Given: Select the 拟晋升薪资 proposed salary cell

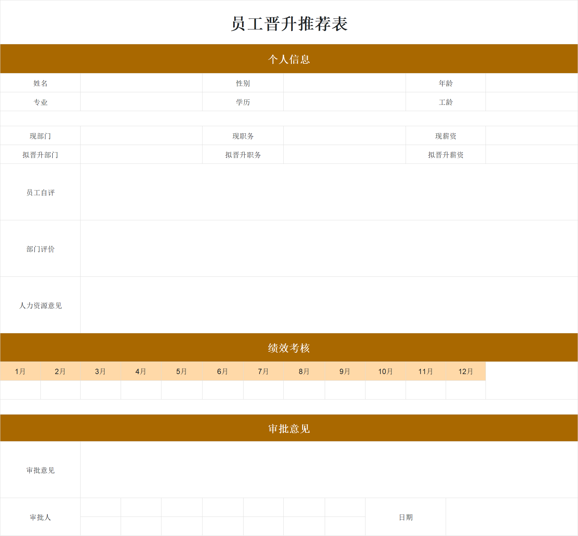Looking at the screenshot, I should 531,154.
